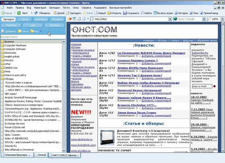This screenshot has width=225, height=163.
Task: Click the Кеш toolbar button
Action: coord(194,13)
